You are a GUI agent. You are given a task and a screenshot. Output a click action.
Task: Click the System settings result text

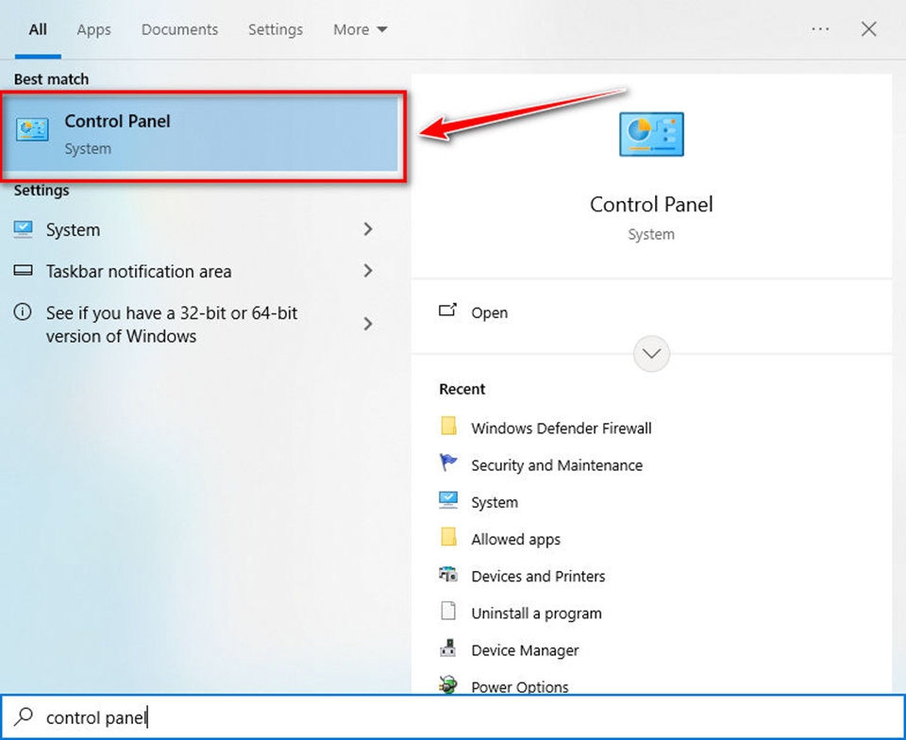(x=73, y=230)
